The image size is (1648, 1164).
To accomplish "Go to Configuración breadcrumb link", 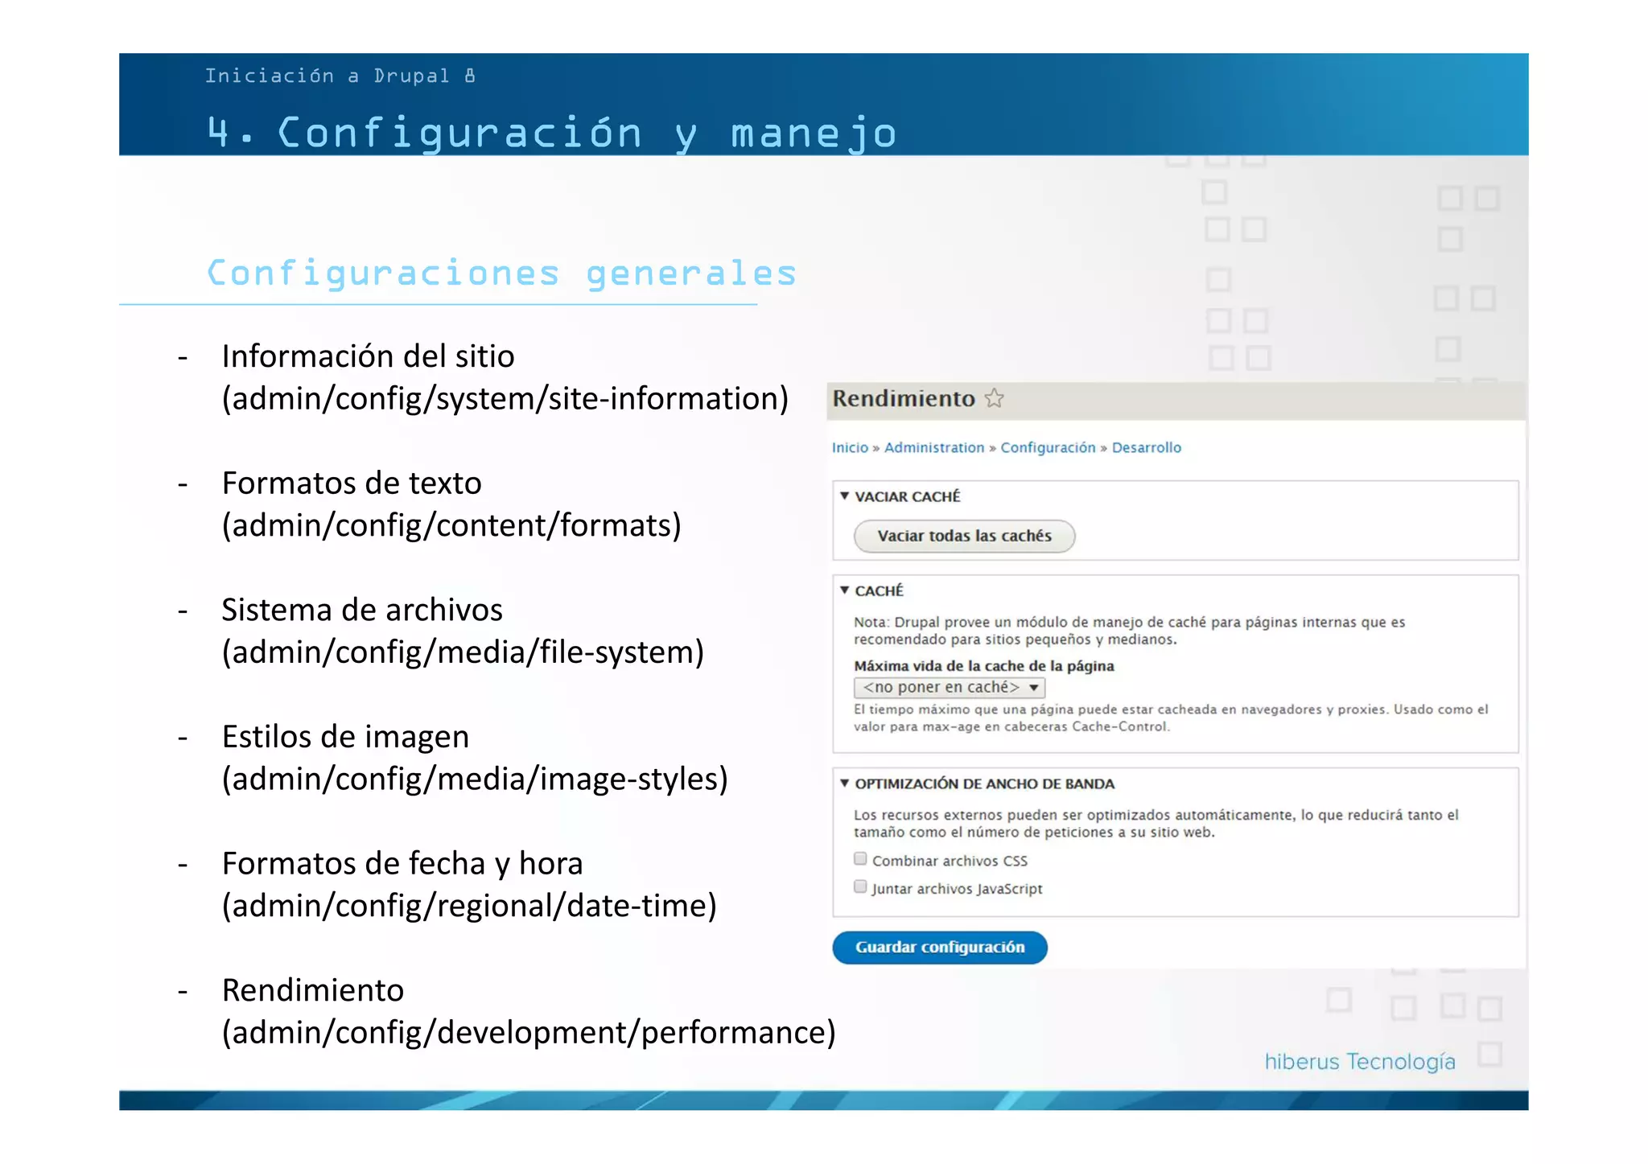I will click(x=1048, y=447).
